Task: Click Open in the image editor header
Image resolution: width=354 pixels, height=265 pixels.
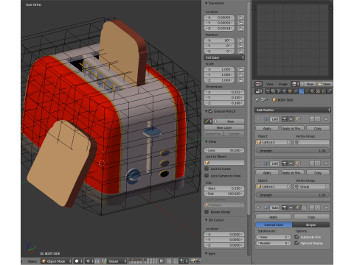Action: click(x=324, y=84)
